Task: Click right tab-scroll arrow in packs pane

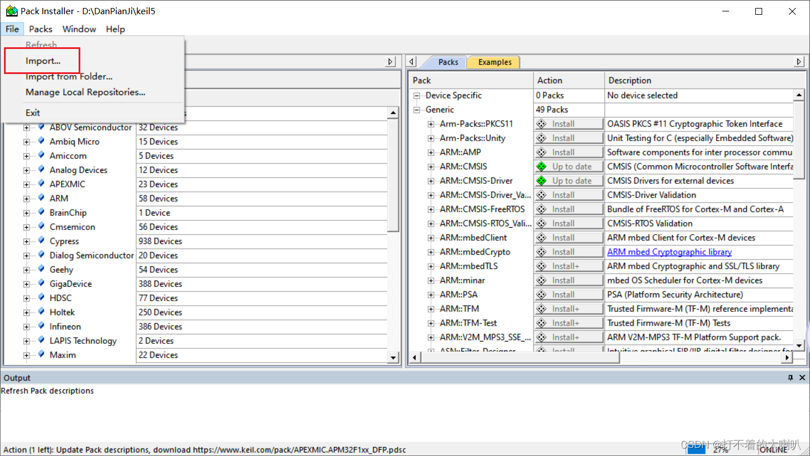Action: (799, 61)
